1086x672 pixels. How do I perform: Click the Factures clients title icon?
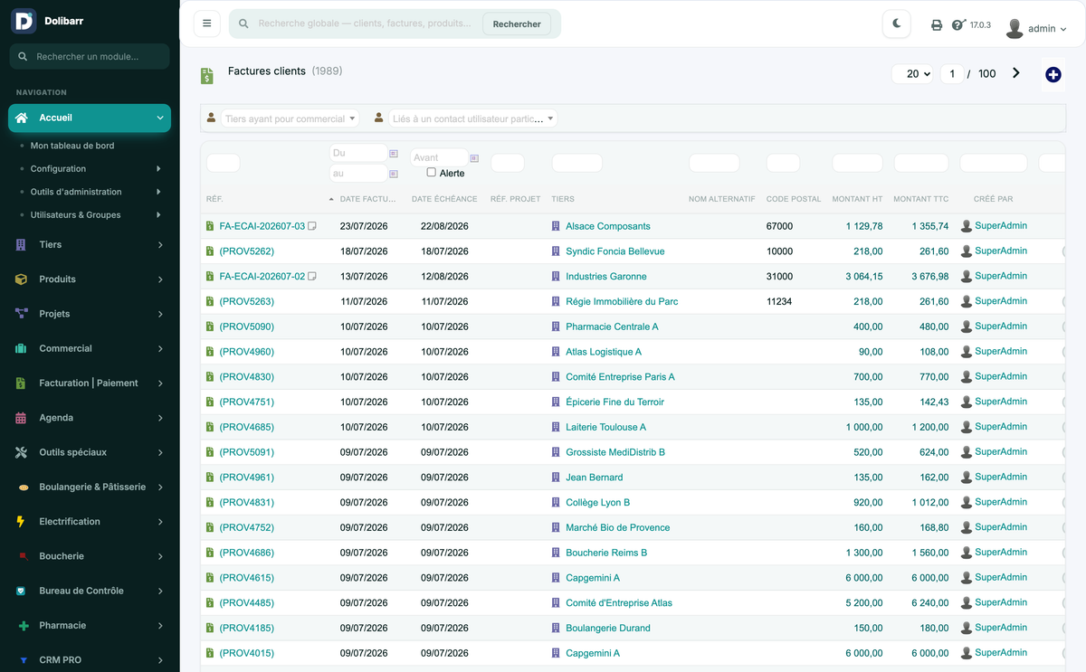(x=207, y=76)
